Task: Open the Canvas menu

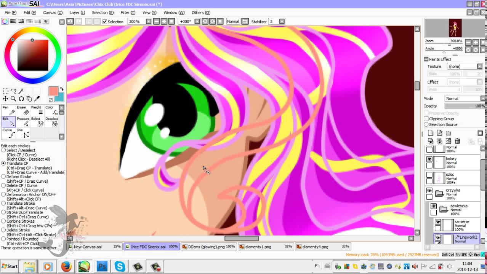Action: pyautogui.click(x=53, y=13)
